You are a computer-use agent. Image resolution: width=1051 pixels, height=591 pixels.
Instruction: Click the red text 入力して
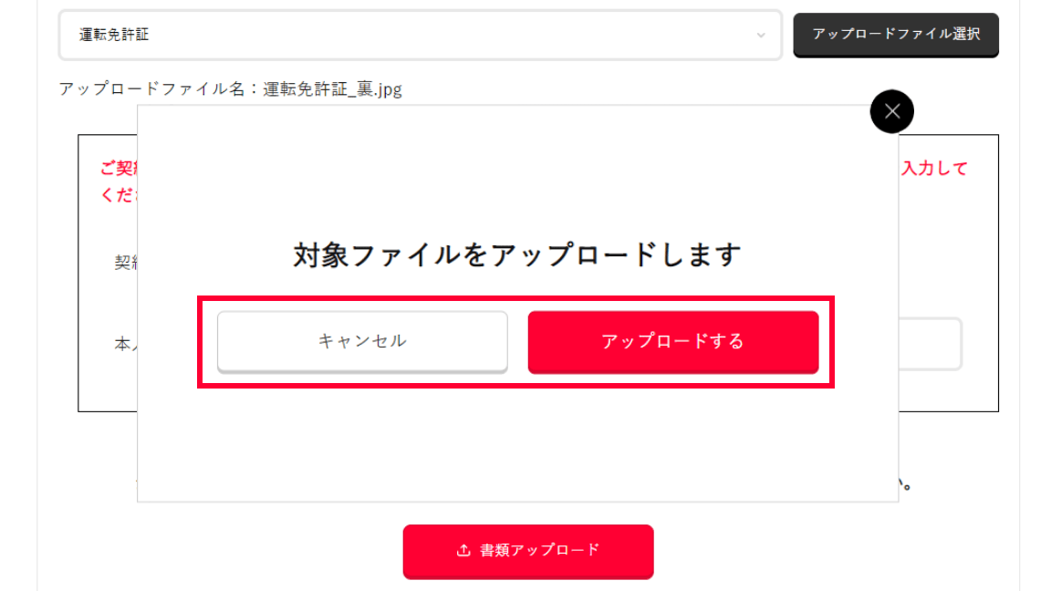934,169
